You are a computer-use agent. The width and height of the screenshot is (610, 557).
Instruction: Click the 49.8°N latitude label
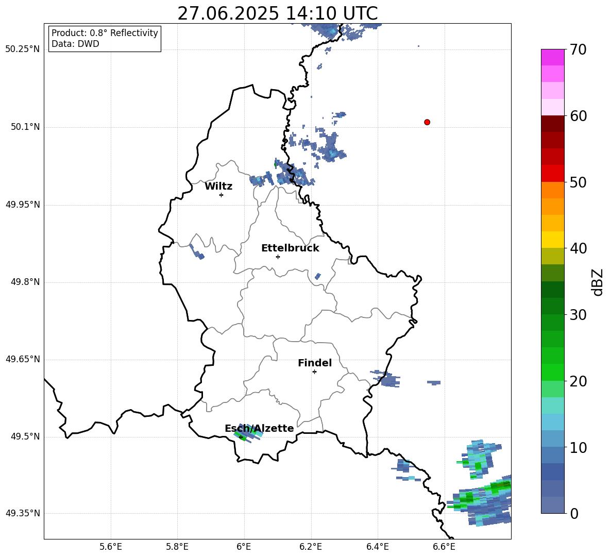coord(25,282)
